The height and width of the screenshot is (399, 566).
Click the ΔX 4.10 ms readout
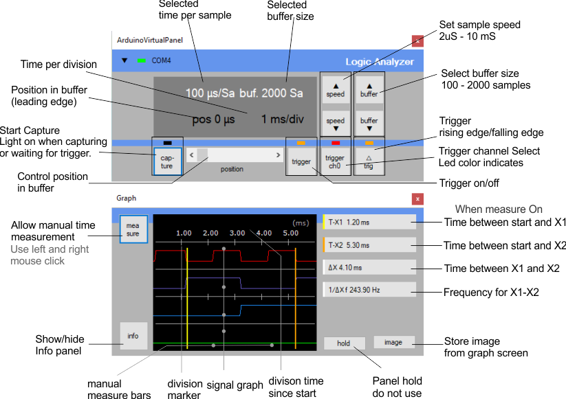pos(369,267)
